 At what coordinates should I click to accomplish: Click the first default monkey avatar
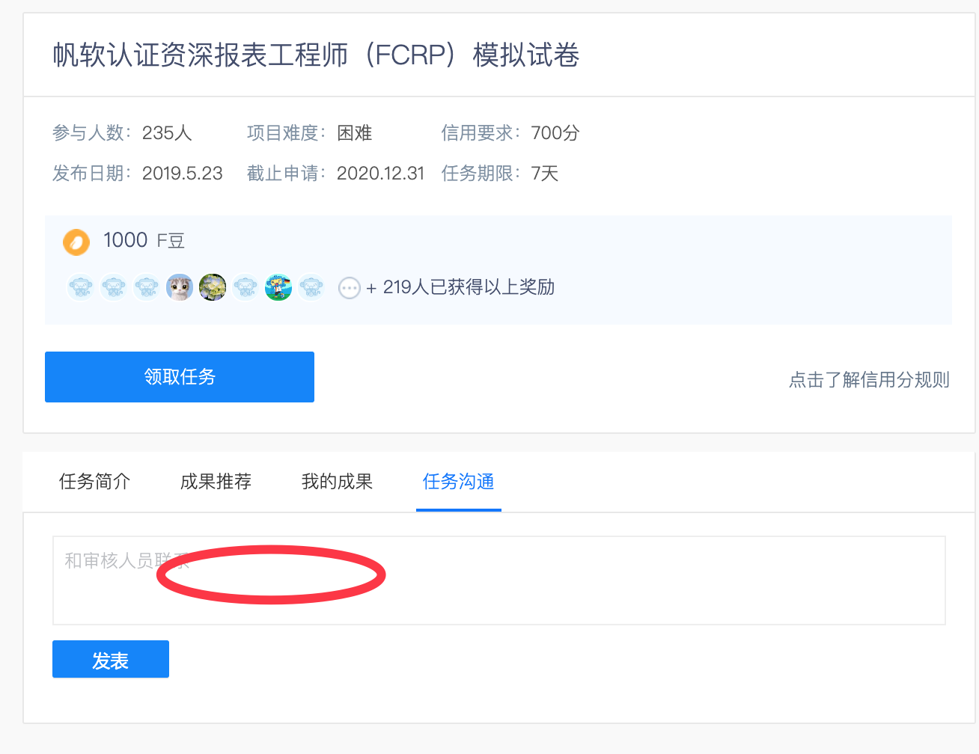pyautogui.click(x=81, y=287)
